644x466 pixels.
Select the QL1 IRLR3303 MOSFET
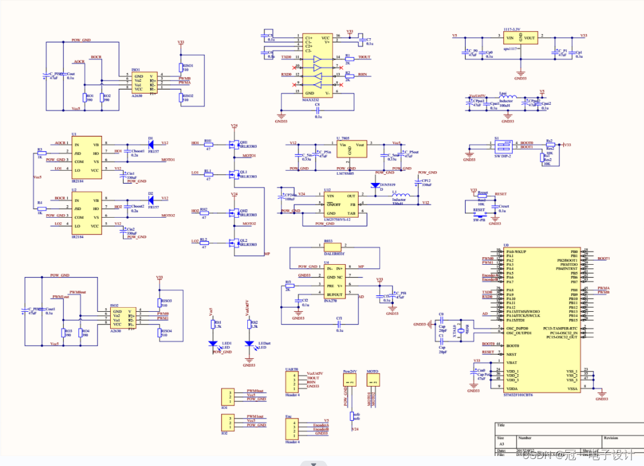coord(234,175)
